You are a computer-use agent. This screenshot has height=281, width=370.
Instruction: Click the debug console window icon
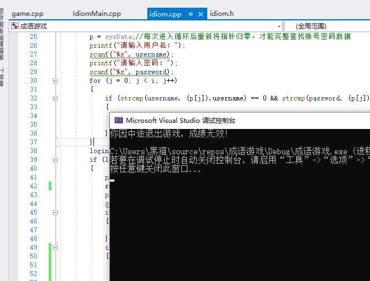pyautogui.click(x=118, y=121)
